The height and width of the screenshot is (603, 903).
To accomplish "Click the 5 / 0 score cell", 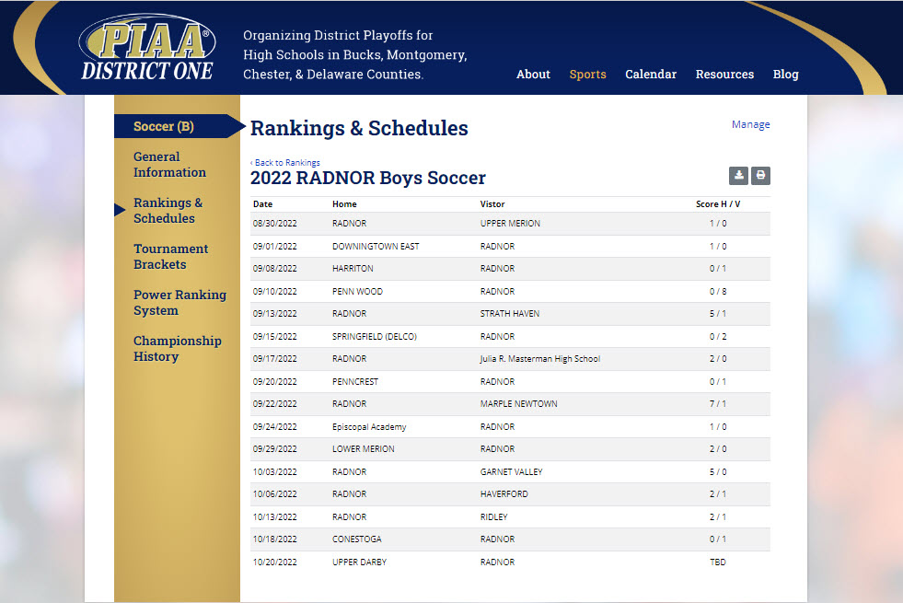I will [718, 471].
